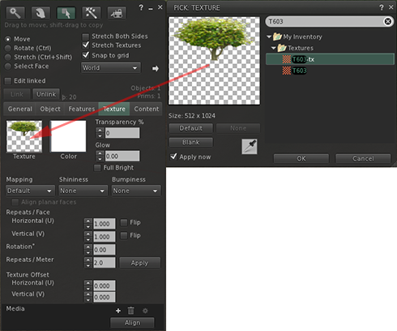Click the Rotation value field

coord(105,250)
